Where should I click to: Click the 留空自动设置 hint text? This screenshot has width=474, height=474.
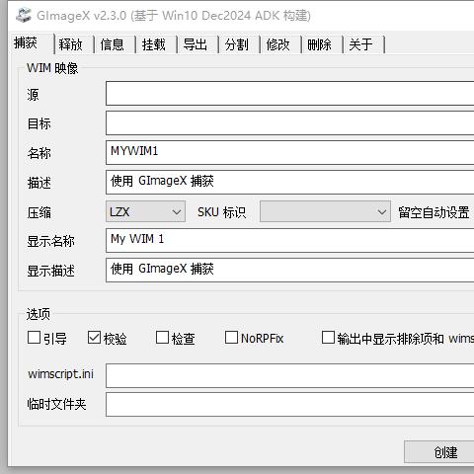(x=434, y=212)
